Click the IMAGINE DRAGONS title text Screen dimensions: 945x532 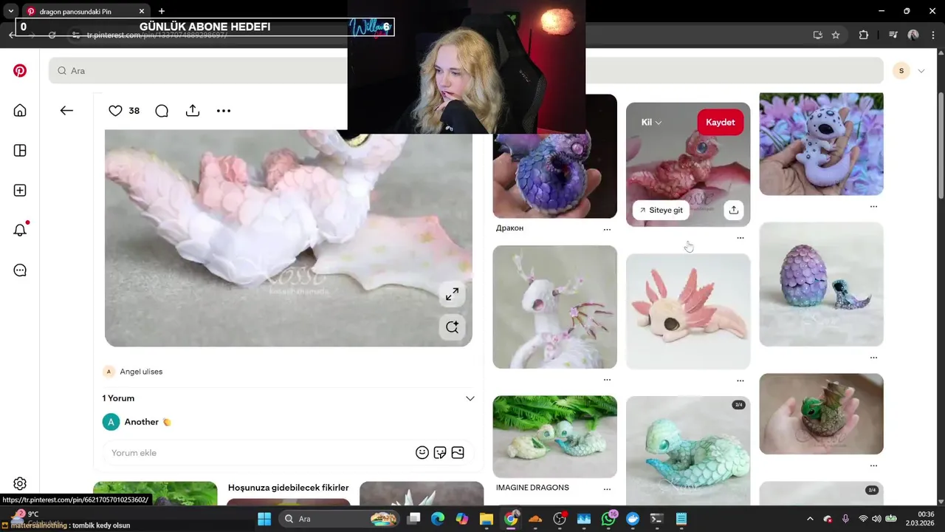coord(532,488)
